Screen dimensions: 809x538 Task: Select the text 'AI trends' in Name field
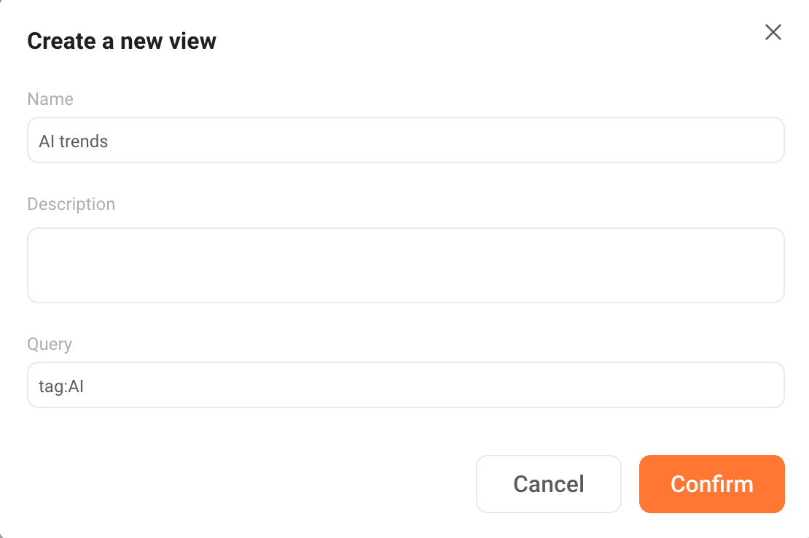[x=73, y=141]
